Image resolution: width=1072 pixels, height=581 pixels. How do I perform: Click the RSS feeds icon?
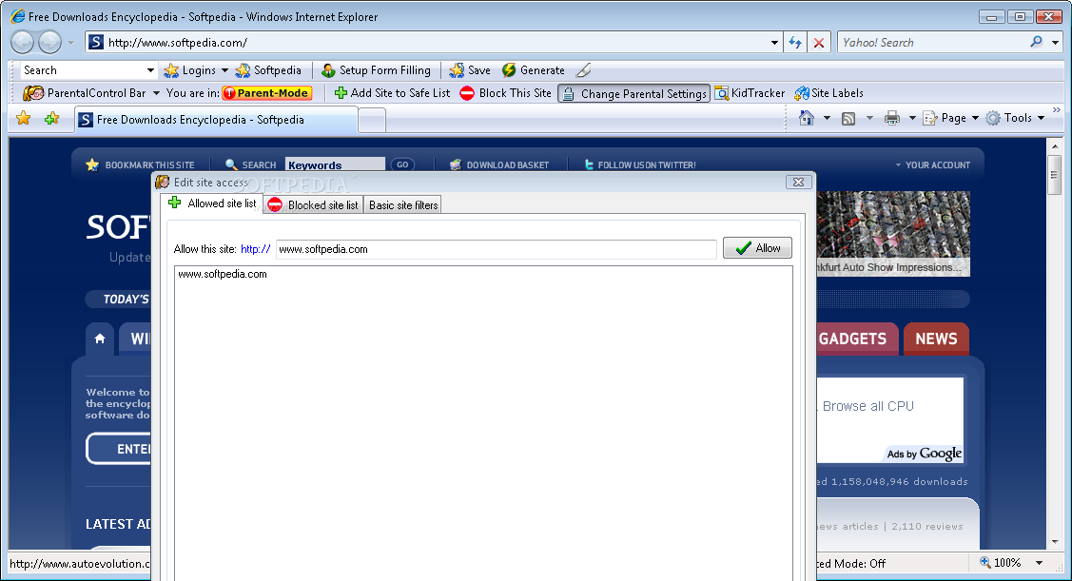pyautogui.click(x=848, y=118)
